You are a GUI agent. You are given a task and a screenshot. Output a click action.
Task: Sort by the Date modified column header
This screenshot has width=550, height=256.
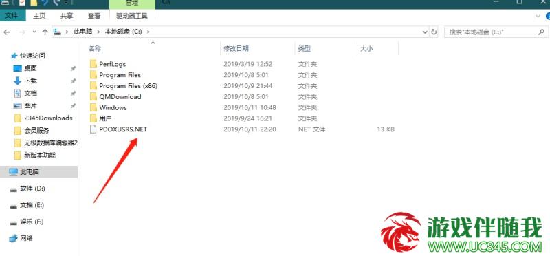236,49
